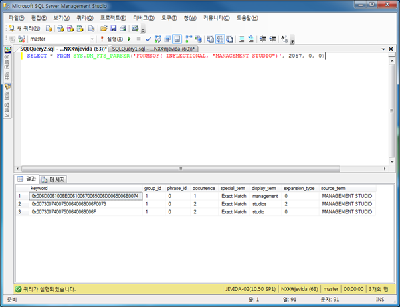
Task: Select Results to File mode
Action: (229, 39)
